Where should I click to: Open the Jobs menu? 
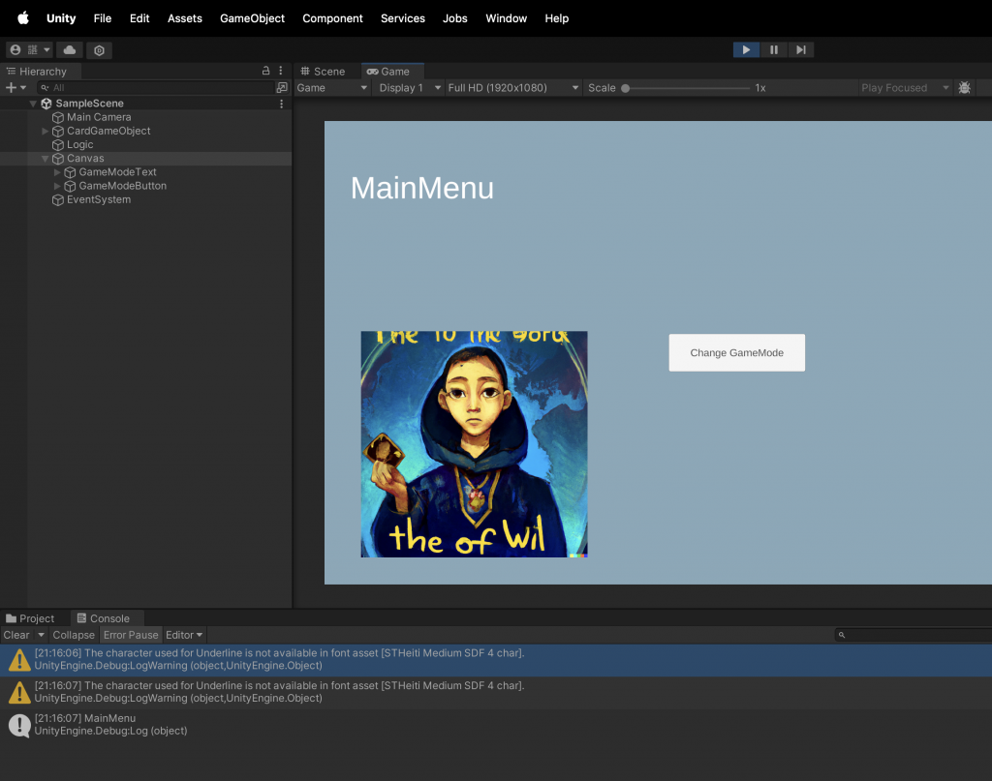(x=455, y=18)
